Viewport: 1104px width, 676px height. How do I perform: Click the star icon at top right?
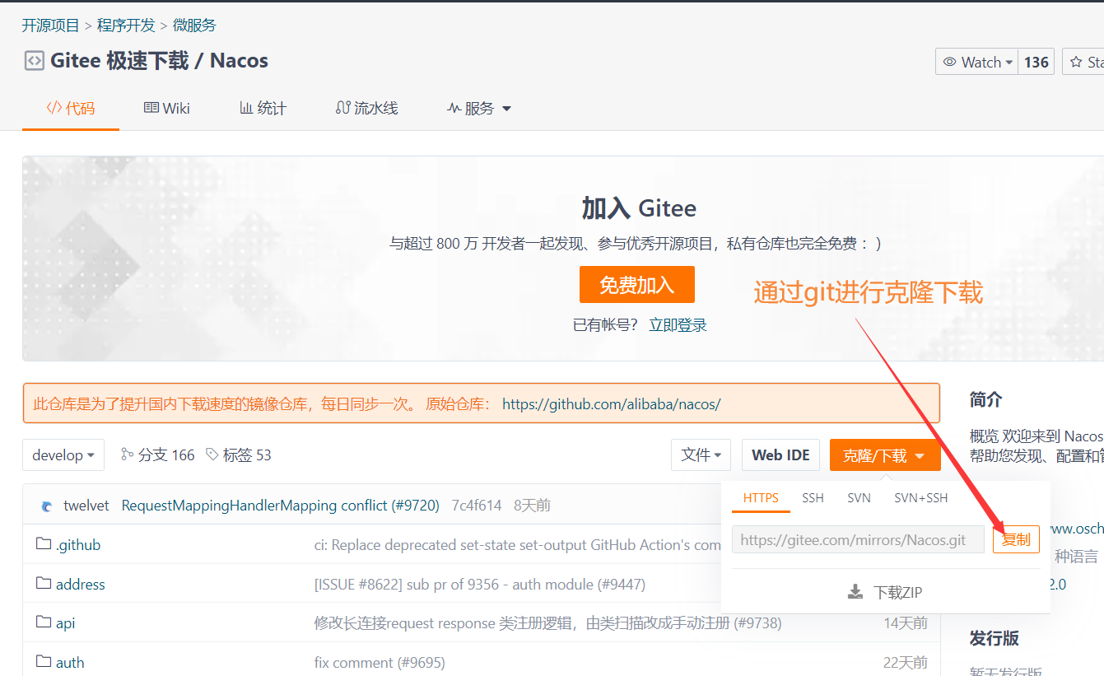coord(1076,62)
